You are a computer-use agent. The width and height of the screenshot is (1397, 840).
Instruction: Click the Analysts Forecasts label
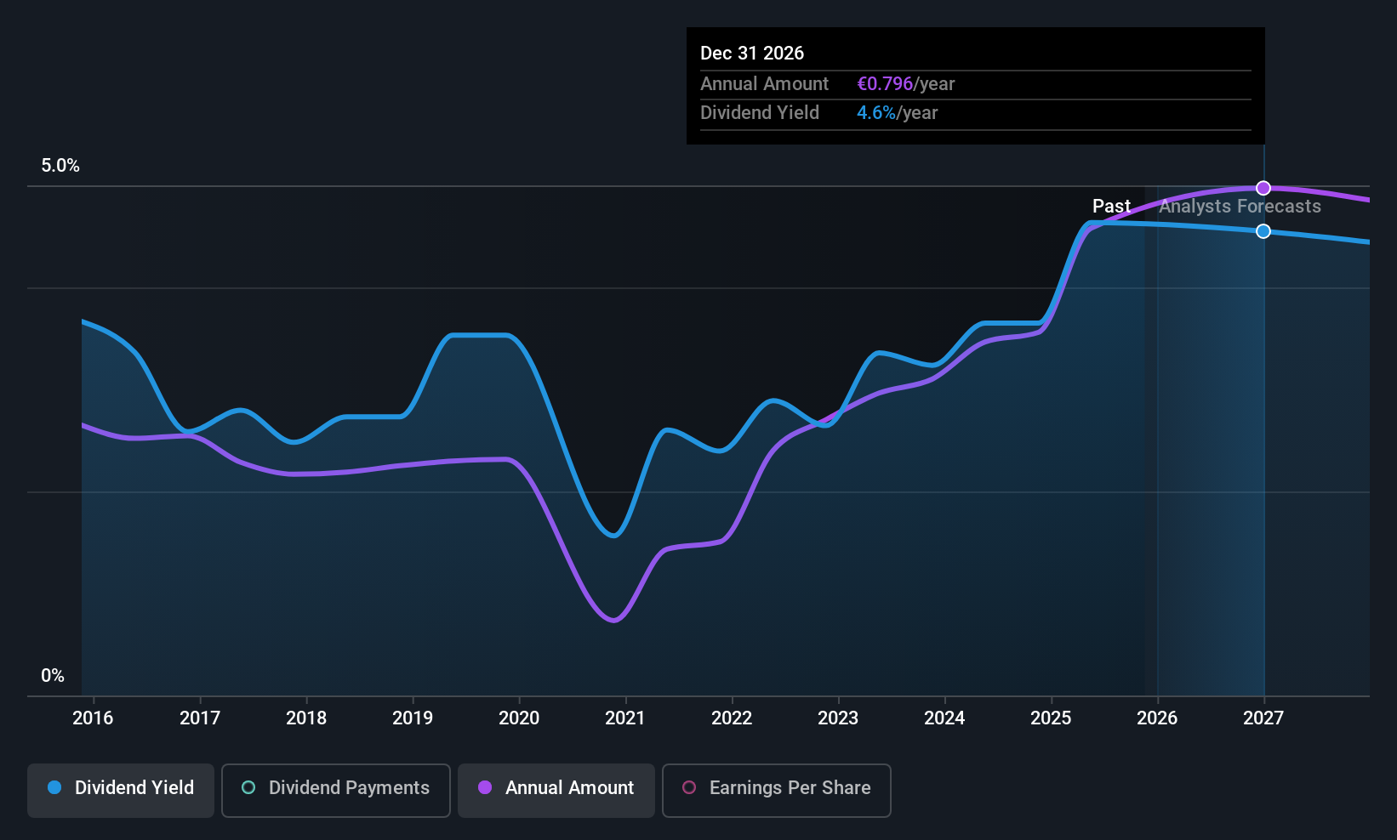point(1240,206)
